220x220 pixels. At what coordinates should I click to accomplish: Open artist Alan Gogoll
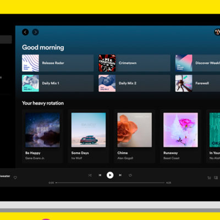[x=125, y=158]
